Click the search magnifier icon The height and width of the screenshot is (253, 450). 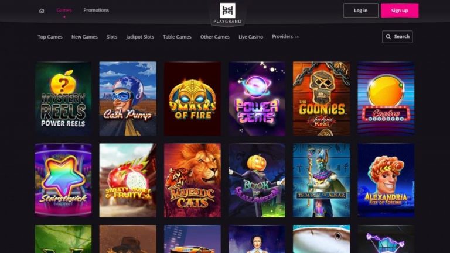[x=388, y=37]
